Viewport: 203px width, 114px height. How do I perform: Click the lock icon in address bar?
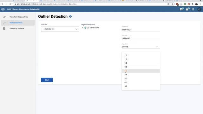tap(15, 4)
